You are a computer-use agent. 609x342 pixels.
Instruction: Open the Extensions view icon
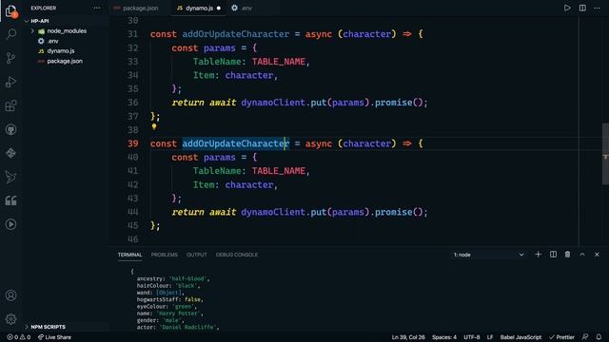click(10, 105)
